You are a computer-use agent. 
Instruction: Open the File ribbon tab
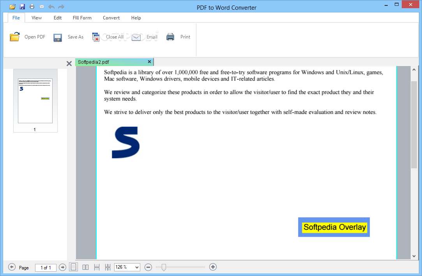pos(16,18)
